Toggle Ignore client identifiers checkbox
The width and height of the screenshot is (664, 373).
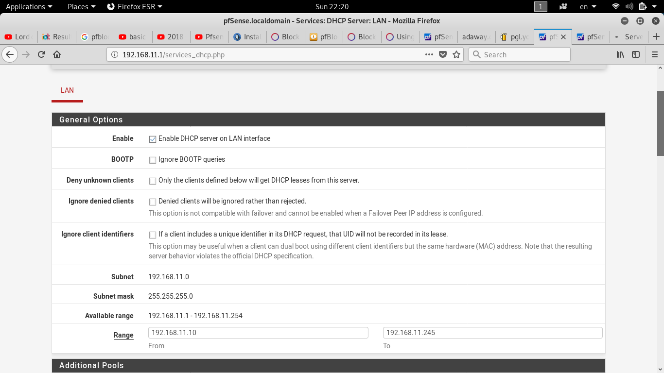(x=153, y=235)
